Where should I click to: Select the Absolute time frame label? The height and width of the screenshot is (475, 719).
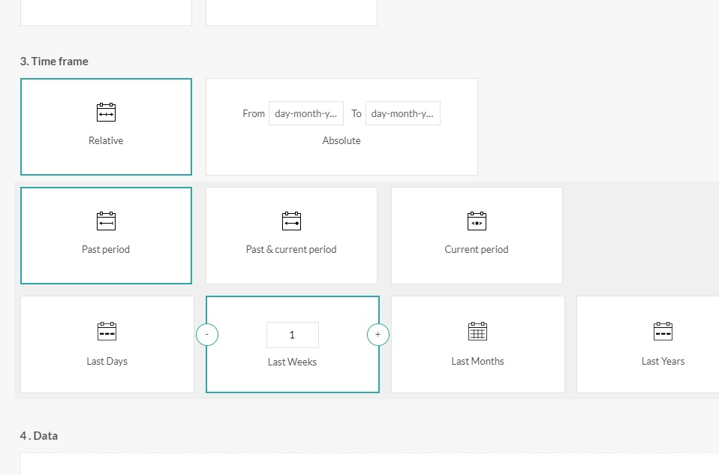(x=341, y=140)
